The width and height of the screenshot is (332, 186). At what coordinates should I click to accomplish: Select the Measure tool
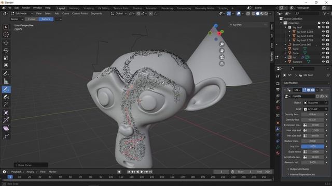click(6, 81)
